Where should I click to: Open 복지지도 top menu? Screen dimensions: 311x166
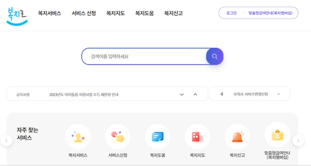pos(116,13)
